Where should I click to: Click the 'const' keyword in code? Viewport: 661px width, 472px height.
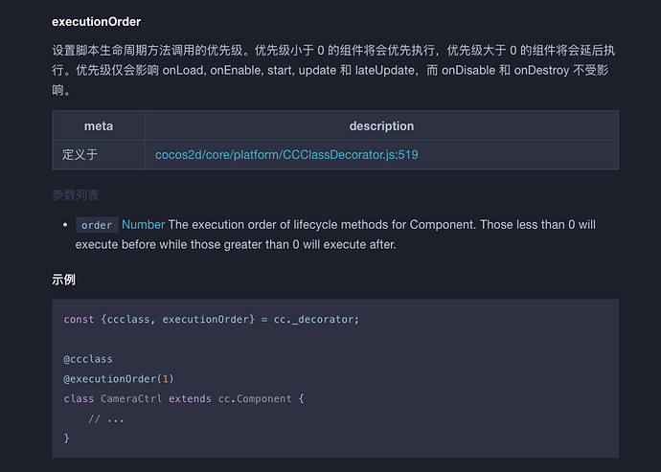[x=79, y=319]
